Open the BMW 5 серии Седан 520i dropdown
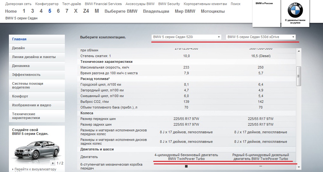Screen dimensions: 323x172 [187, 37]
